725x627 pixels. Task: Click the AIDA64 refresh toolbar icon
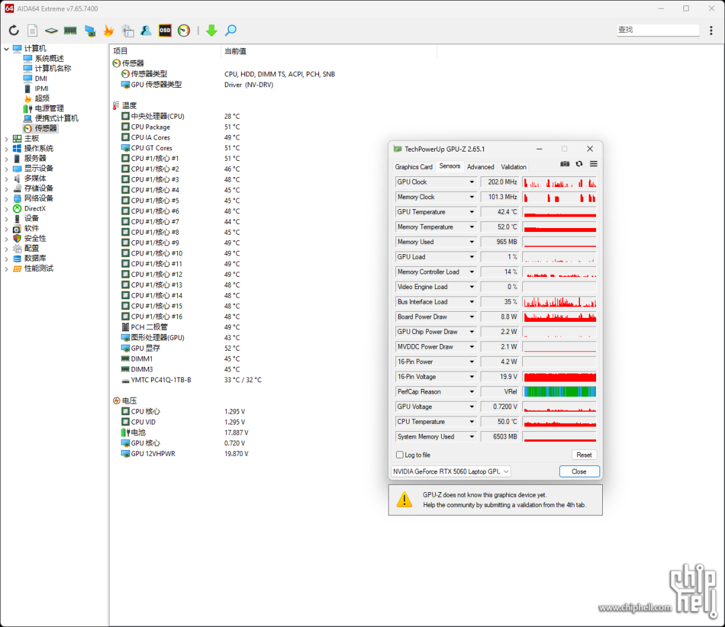(x=14, y=30)
